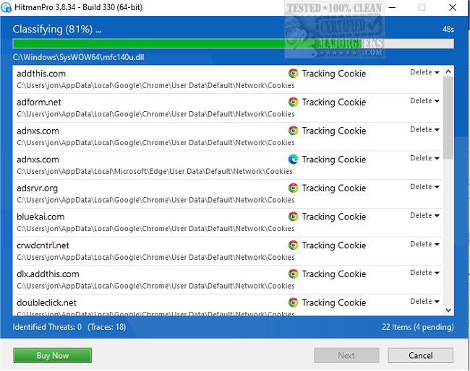Image resolution: width=470 pixels, height=371 pixels.
Task: Click Chrome icon next to doubleclick.net
Action: [x=293, y=302]
